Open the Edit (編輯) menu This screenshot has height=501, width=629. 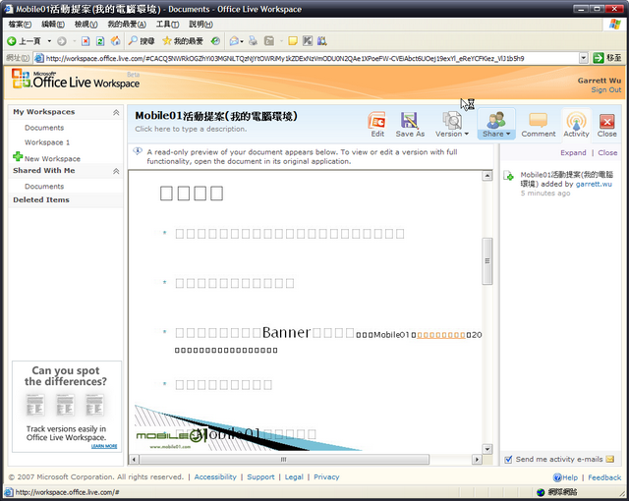point(53,25)
